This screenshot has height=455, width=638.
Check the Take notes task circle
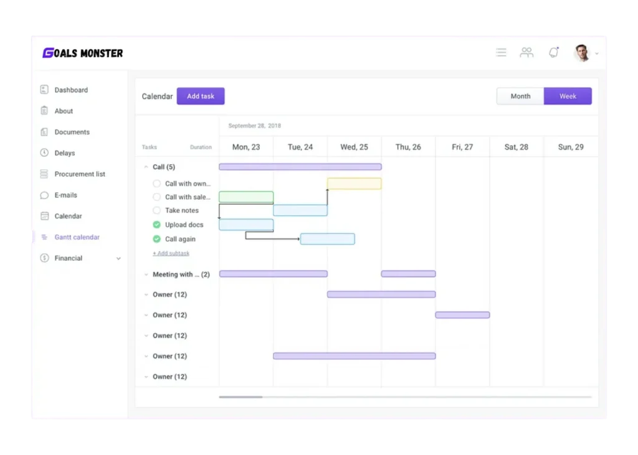156,210
